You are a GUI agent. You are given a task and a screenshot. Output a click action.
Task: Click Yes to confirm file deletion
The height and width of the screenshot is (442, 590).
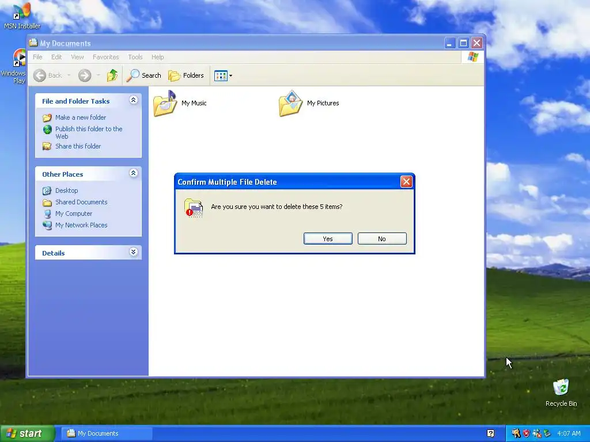click(328, 239)
